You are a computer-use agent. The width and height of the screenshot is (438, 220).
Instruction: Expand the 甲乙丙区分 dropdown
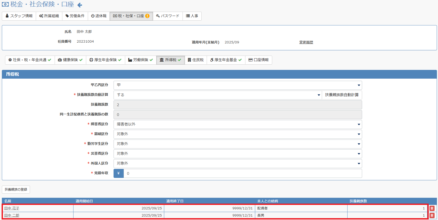click(237, 85)
